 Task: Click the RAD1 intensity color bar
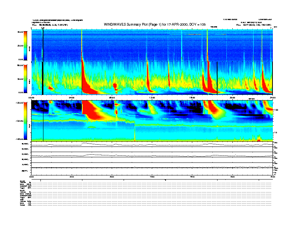point(25,79)
